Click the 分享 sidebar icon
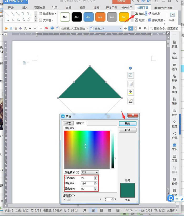The image size is (184, 216). pos(174,135)
